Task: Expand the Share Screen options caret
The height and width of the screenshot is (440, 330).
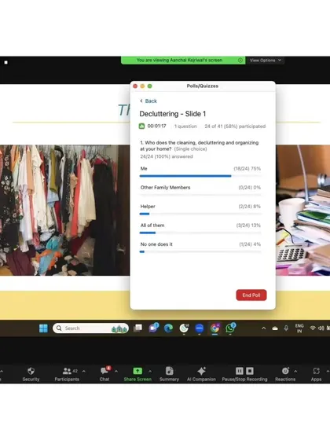Action: coord(150,371)
